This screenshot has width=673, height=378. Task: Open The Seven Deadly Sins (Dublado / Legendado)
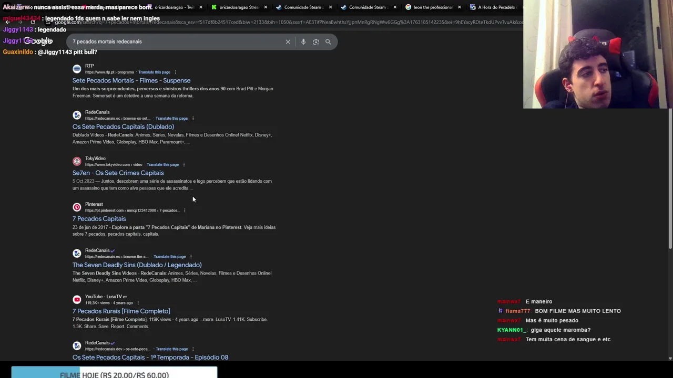pyautogui.click(x=137, y=265)
